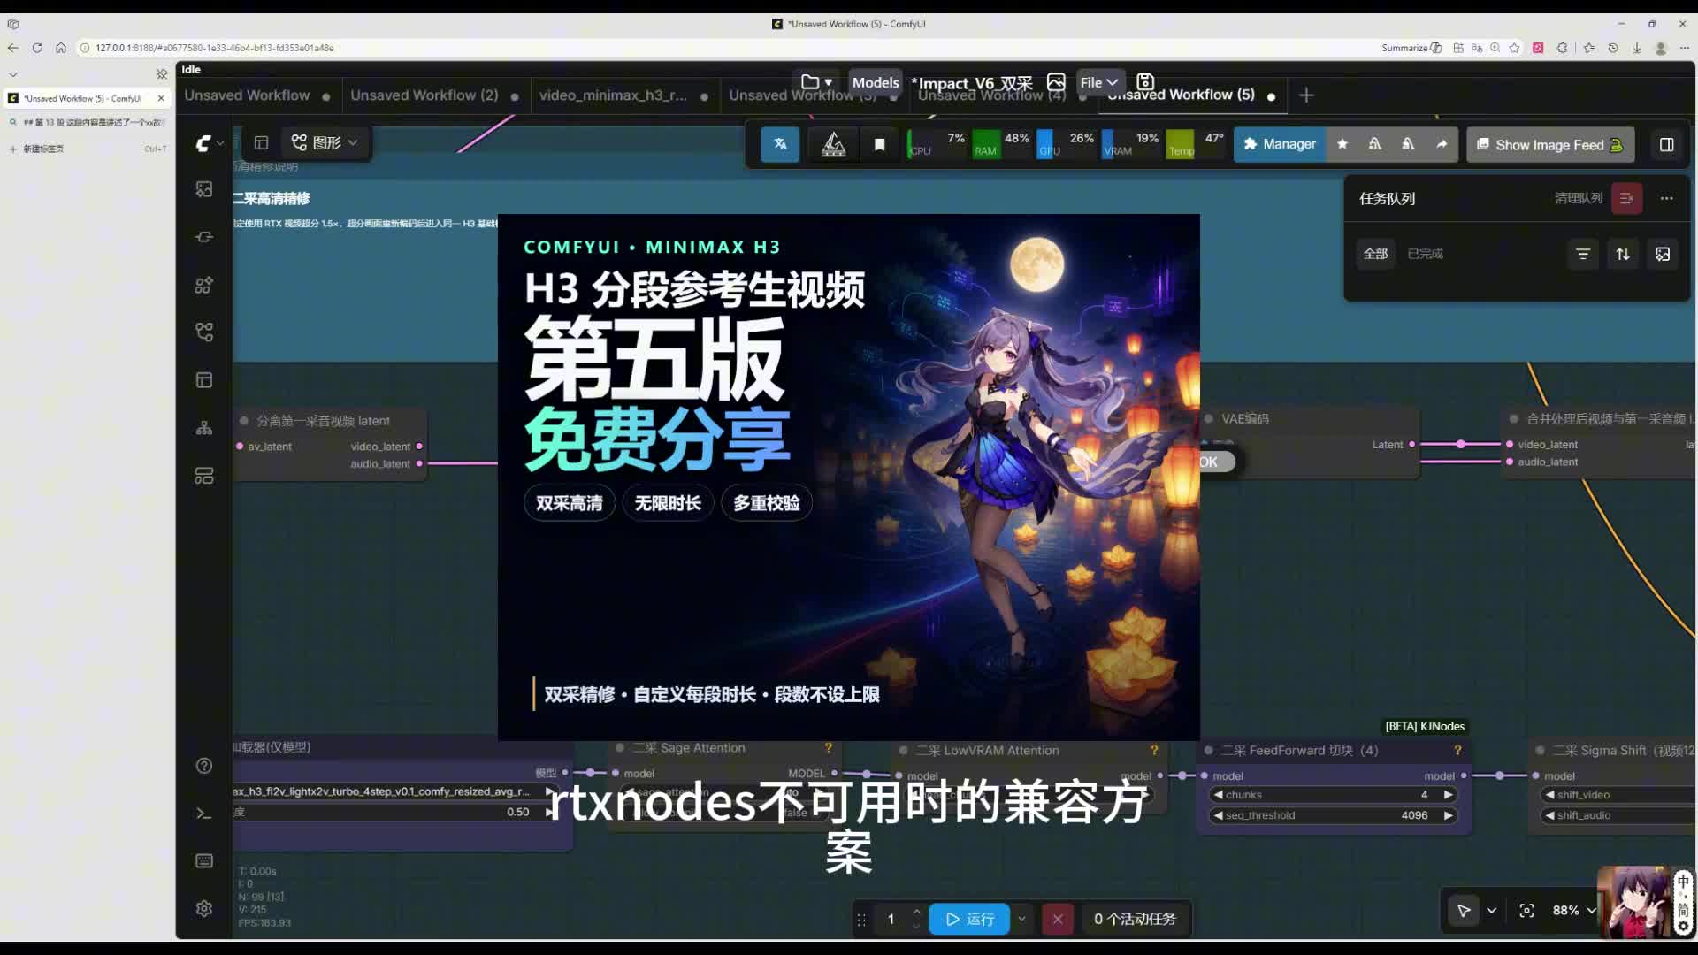Screen dimensions: 1698x955
Task: Open the File dropdown menu
Action: (x=1099, y=82)
